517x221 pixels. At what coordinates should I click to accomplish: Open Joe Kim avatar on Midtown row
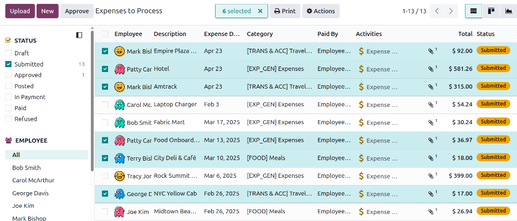pyautogui.click(x=119, y=212)
